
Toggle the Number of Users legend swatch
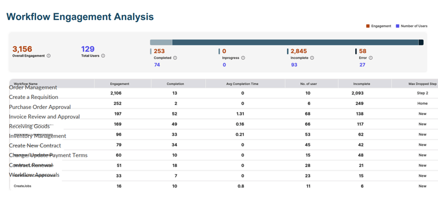(397, 26)
